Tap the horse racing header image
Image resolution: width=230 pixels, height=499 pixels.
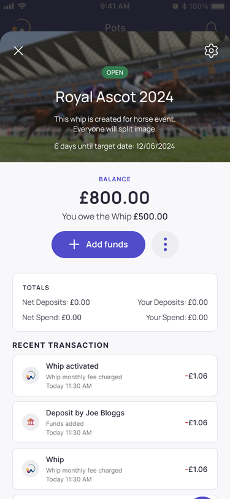(115, 96)
